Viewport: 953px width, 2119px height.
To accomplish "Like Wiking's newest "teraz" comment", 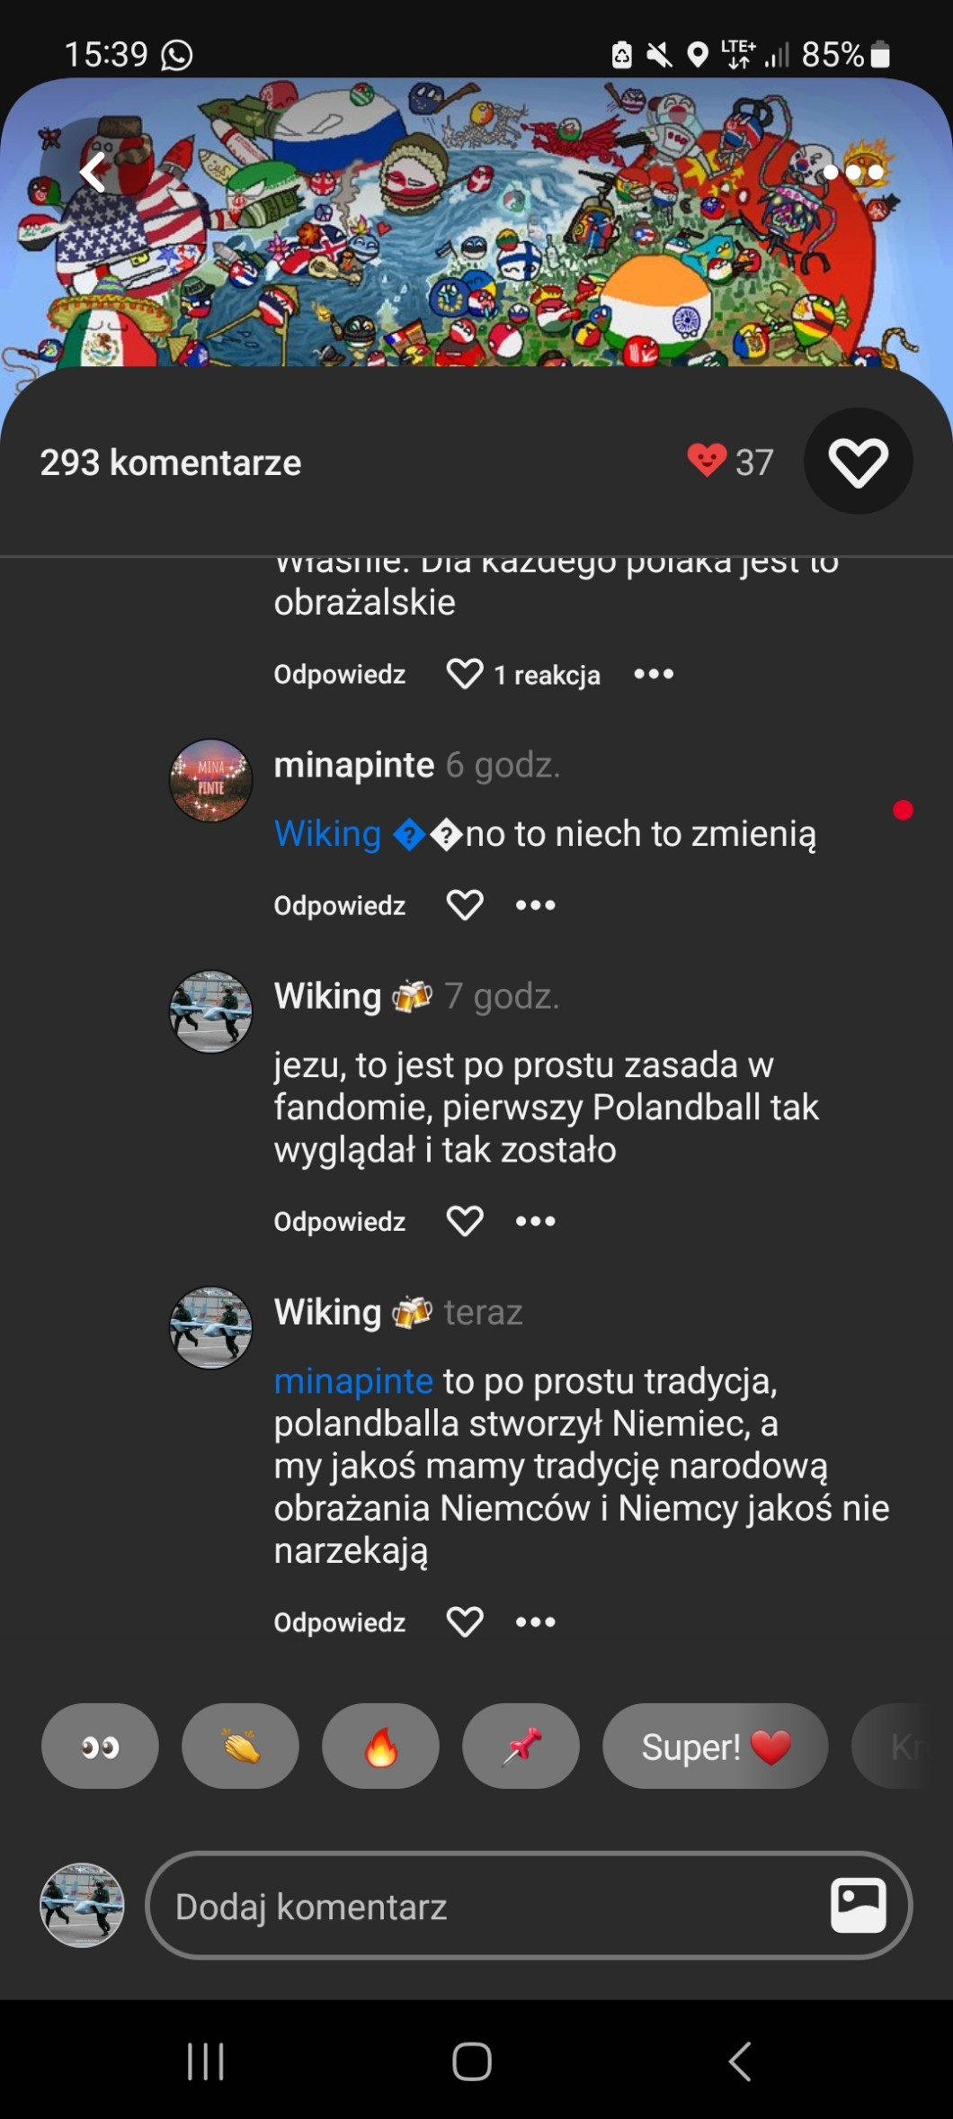I will click(x=465, y=1622).
